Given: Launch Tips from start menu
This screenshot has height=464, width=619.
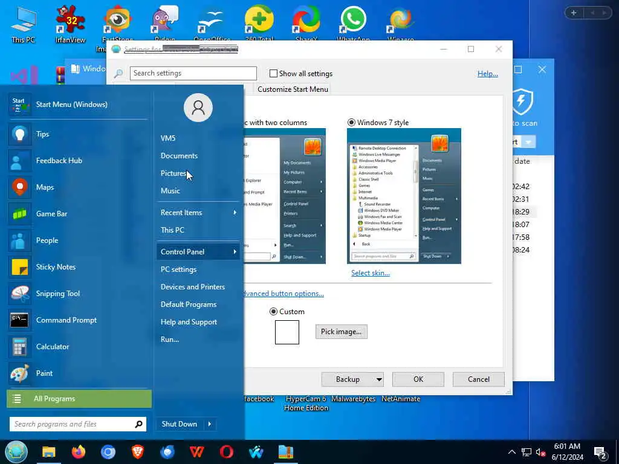Looking at the screenshot, I should click(x=79, y=134).
